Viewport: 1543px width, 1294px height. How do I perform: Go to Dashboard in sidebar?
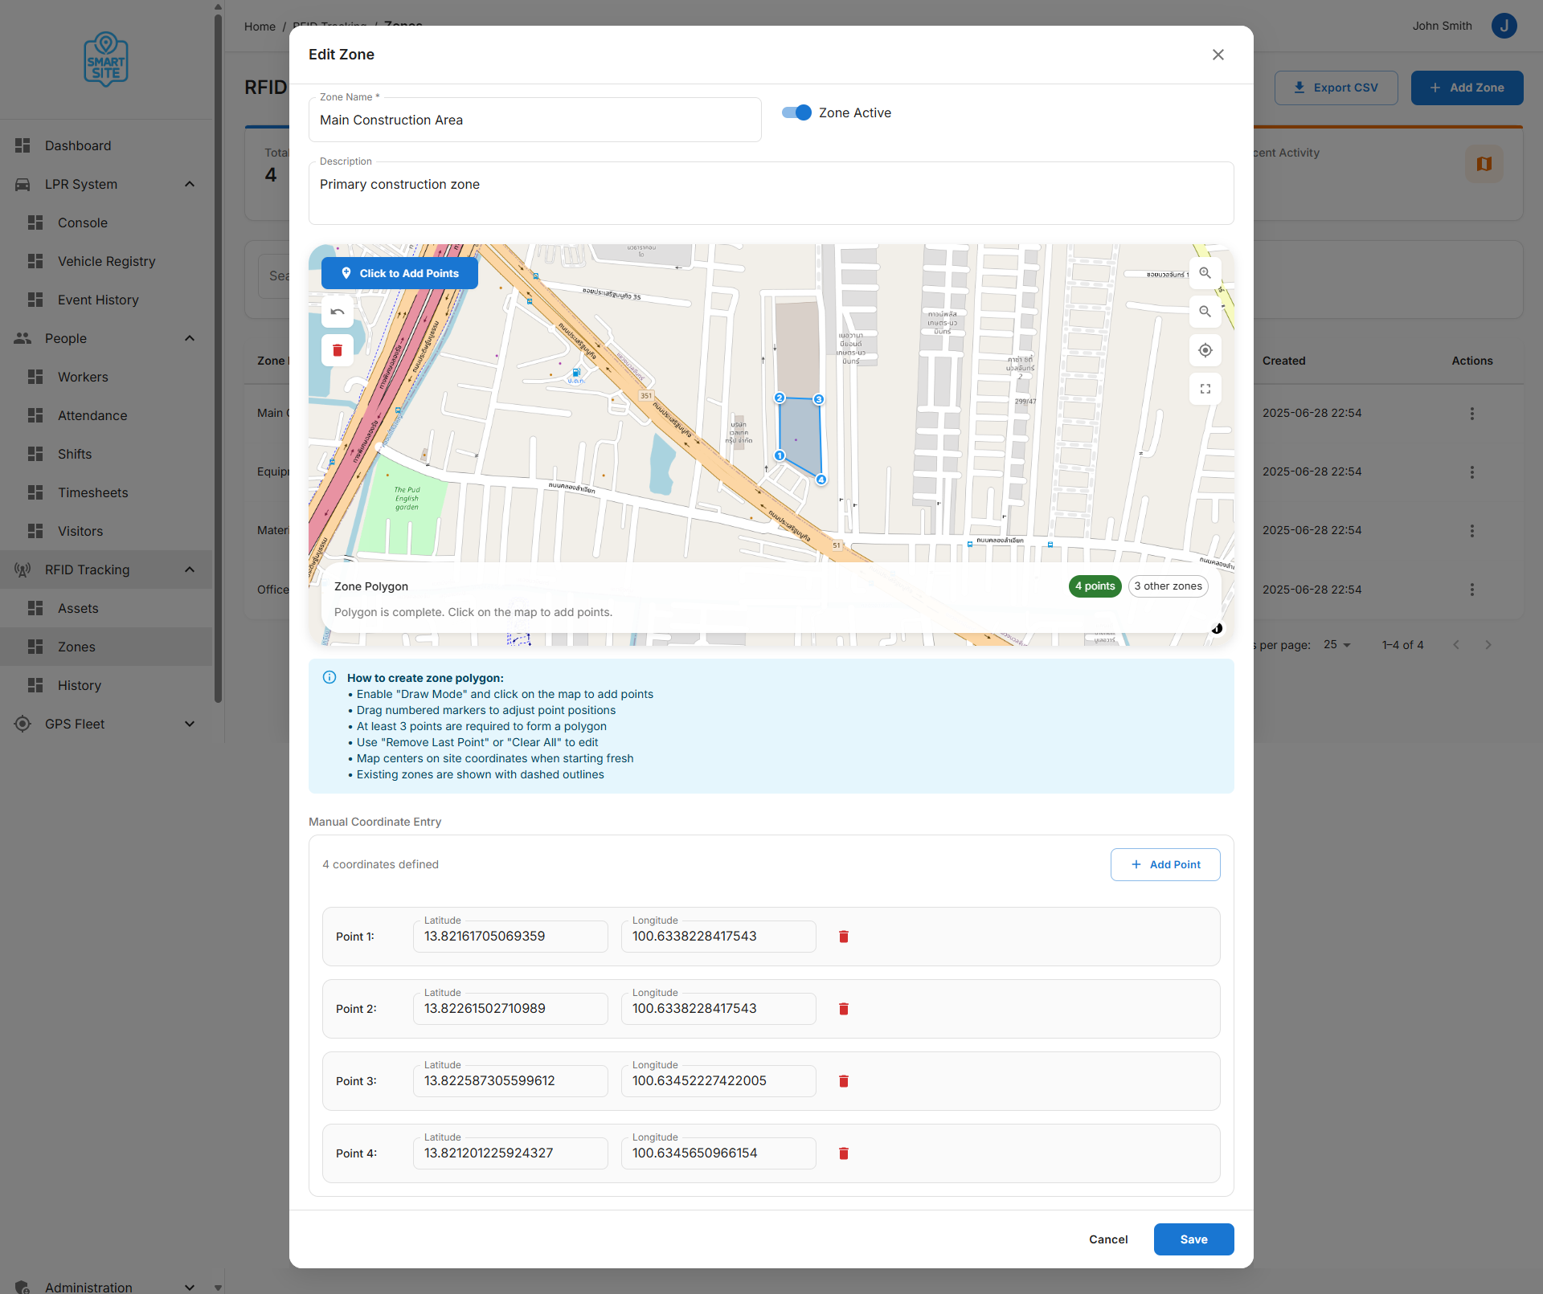78,145
